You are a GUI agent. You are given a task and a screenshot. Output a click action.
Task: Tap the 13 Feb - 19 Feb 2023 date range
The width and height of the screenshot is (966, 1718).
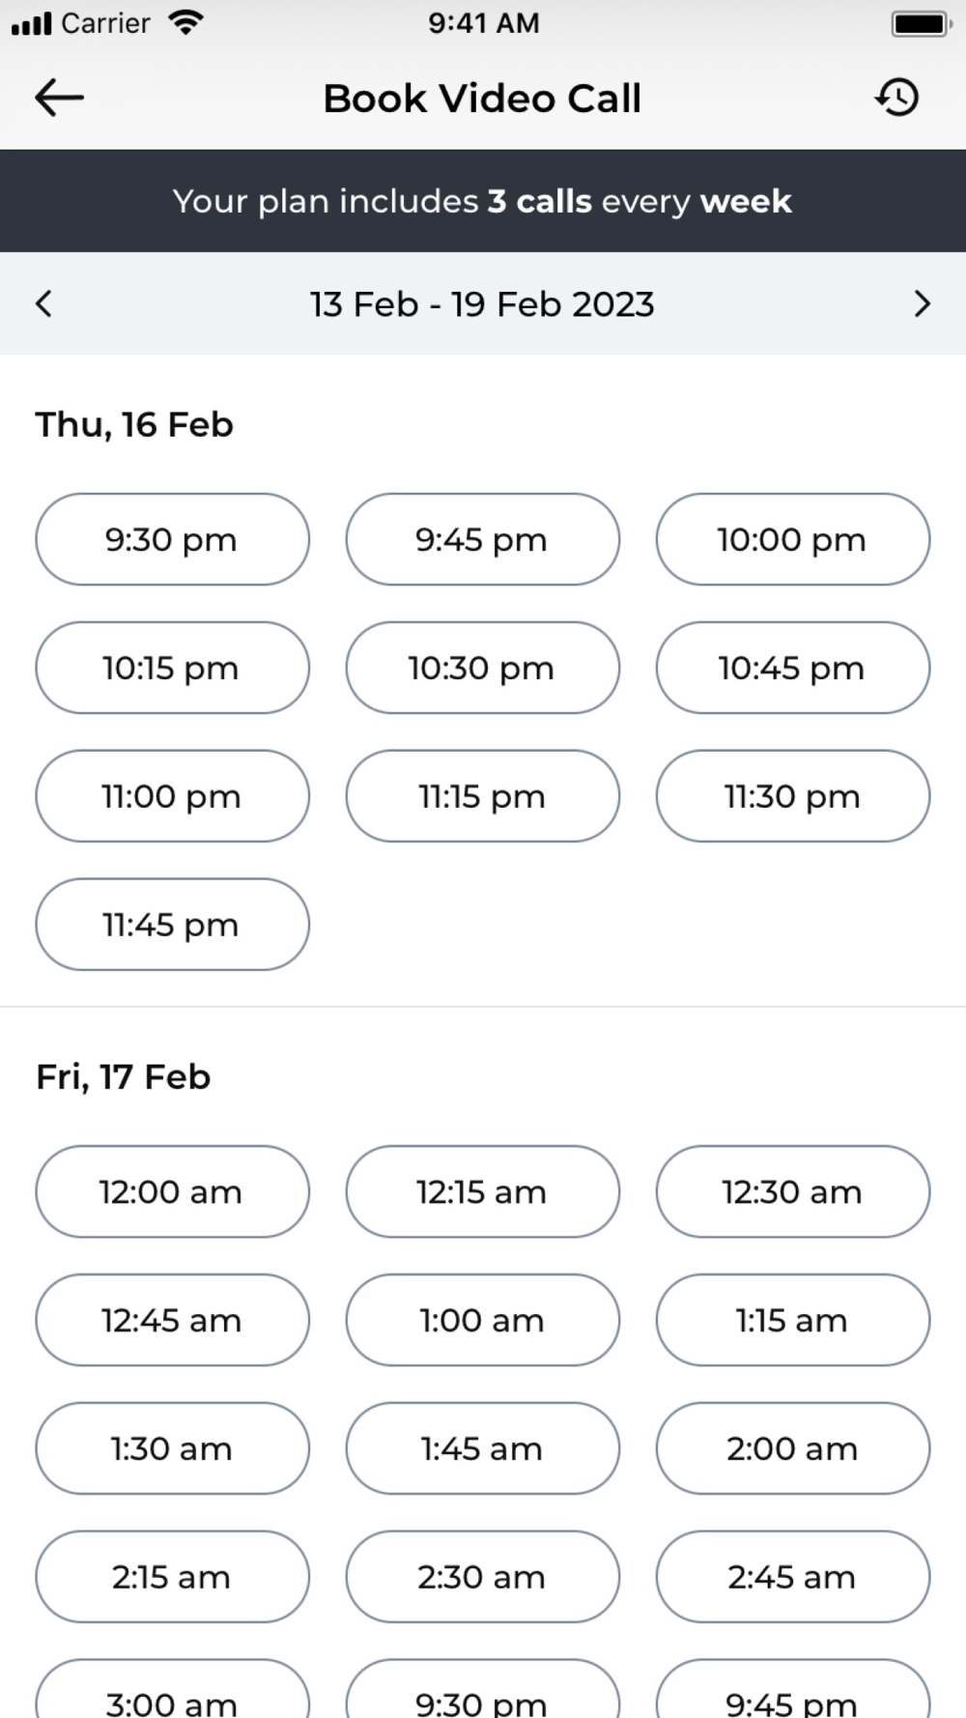(482, 304)
